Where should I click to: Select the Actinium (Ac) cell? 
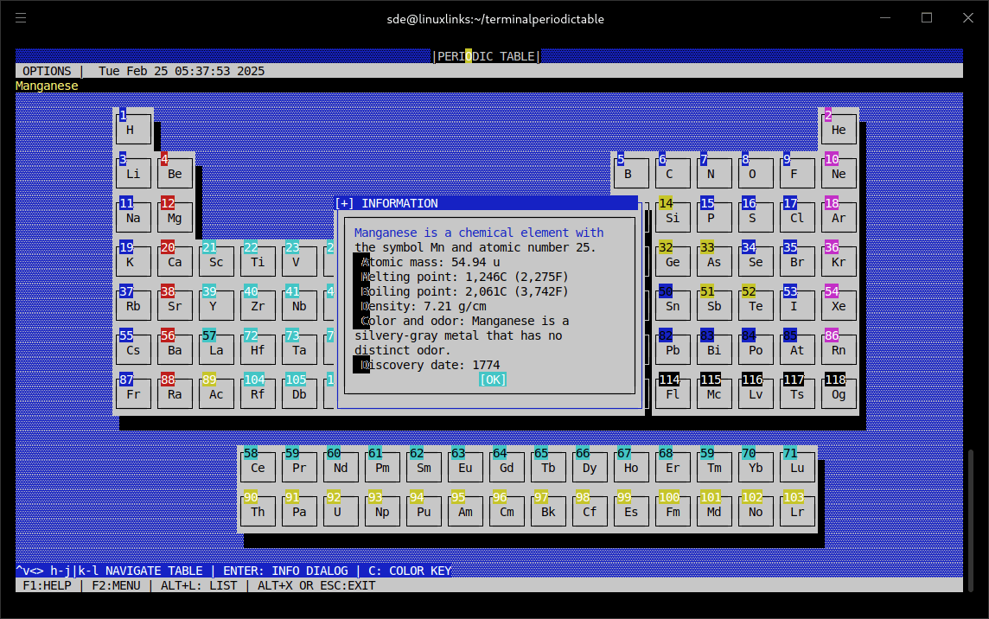click(216, 394)
